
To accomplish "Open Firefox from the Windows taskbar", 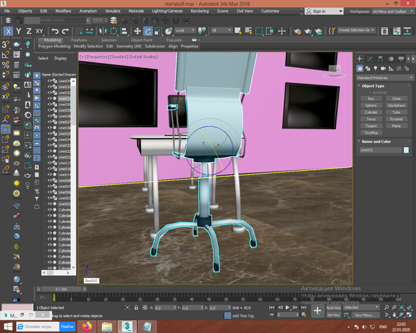I will [x=86, y=326].
